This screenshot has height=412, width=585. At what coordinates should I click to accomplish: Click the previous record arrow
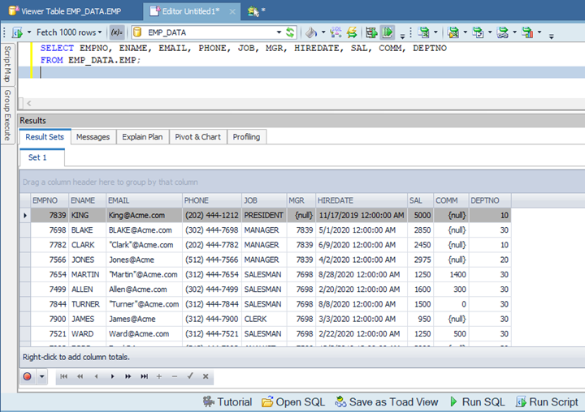coord(96,376)
